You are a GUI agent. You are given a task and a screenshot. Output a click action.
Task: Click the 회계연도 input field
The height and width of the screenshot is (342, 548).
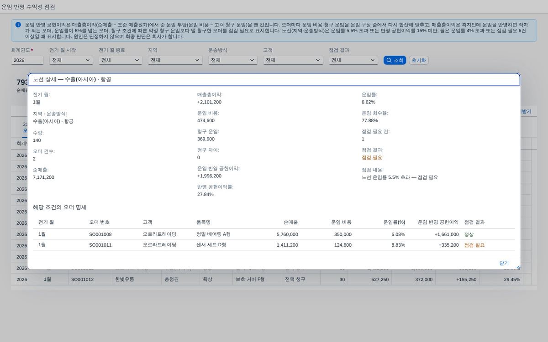click(27, 60)
